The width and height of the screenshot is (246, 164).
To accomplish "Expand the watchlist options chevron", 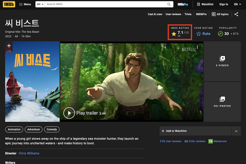I will [x=236, y=131].
